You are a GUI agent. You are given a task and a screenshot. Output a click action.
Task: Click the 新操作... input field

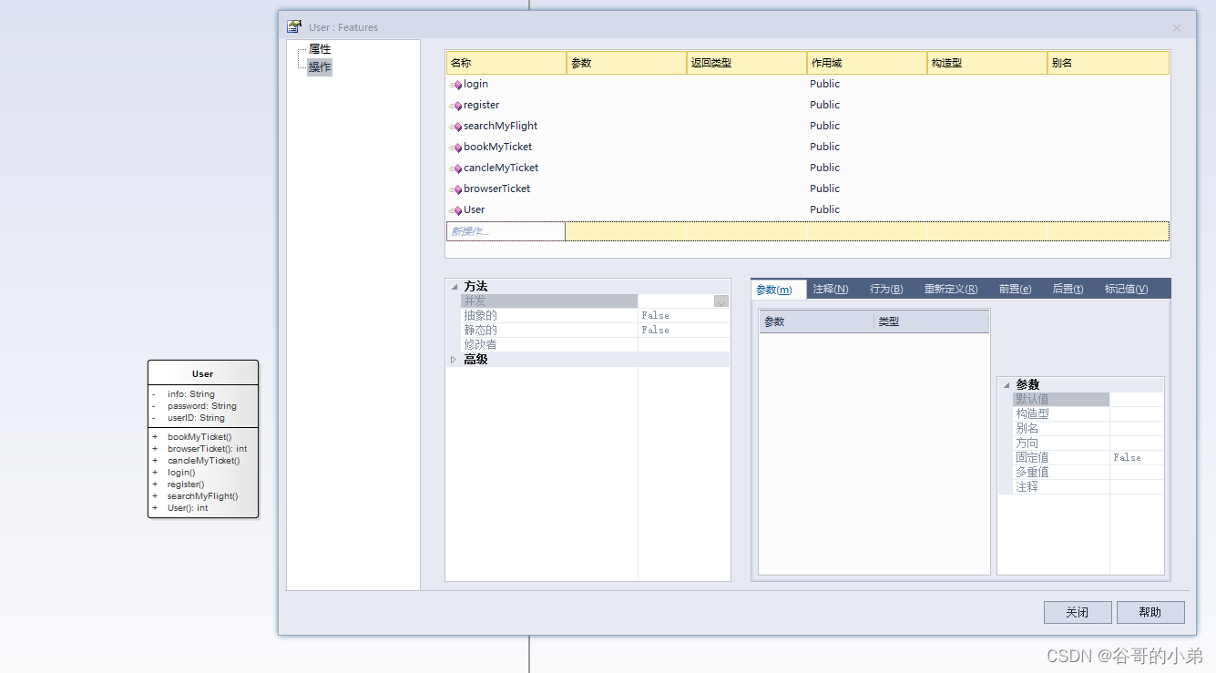coord(506,231)
